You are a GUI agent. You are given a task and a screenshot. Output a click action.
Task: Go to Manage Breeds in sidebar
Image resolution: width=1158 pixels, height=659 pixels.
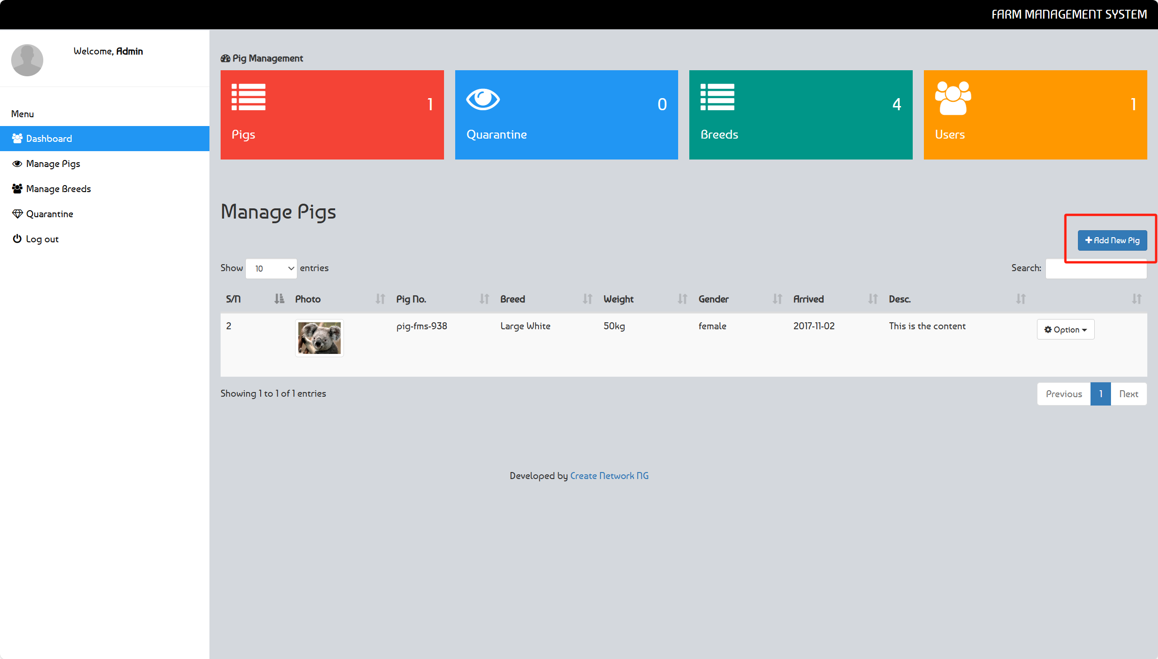(105, 189)
